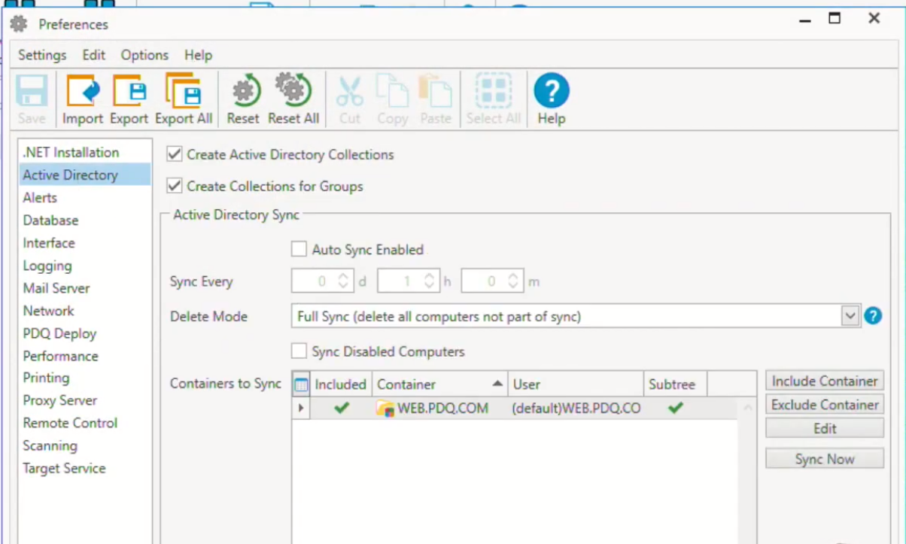Click the grid column chooser icon

(x=301, y=384)
